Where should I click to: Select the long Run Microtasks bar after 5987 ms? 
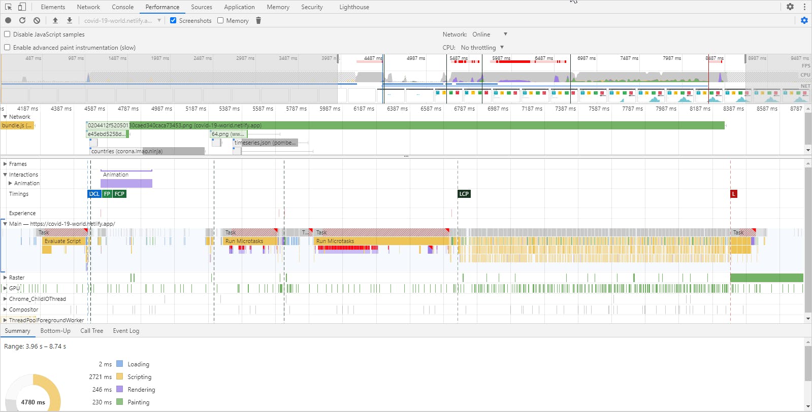382,241
